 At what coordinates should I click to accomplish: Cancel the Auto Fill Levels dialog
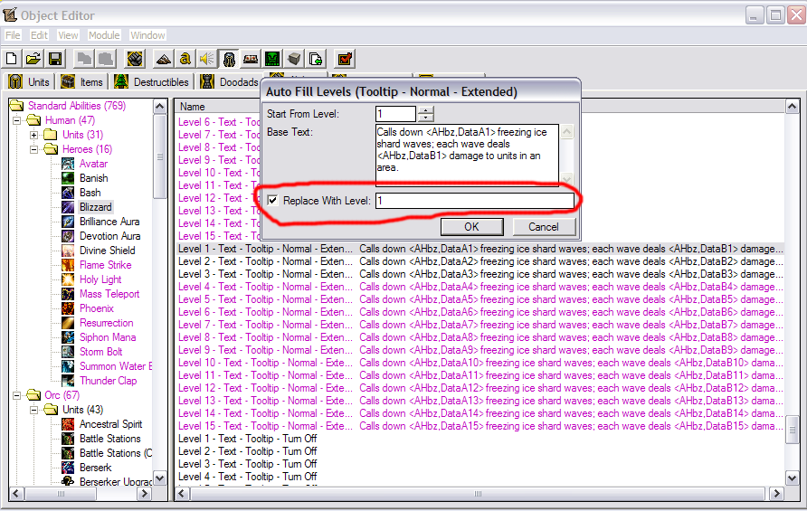(544, 227)
